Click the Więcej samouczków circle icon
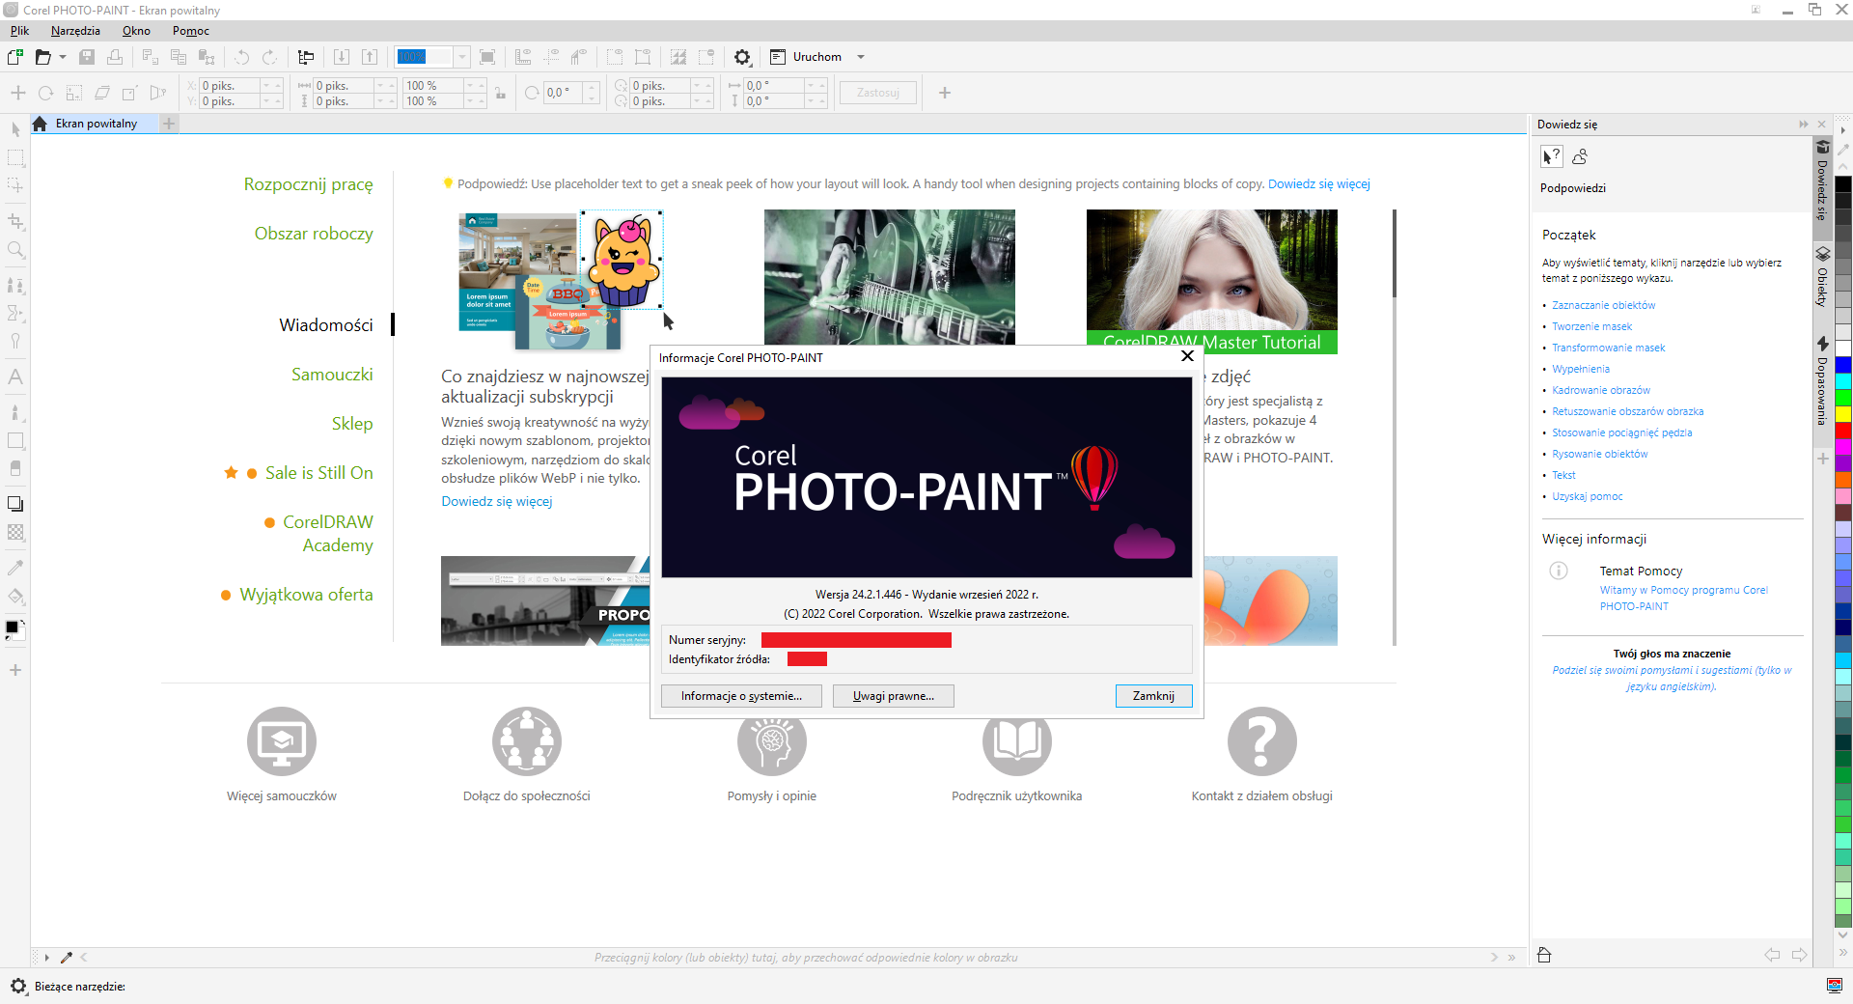 click(x=281, y=741)
